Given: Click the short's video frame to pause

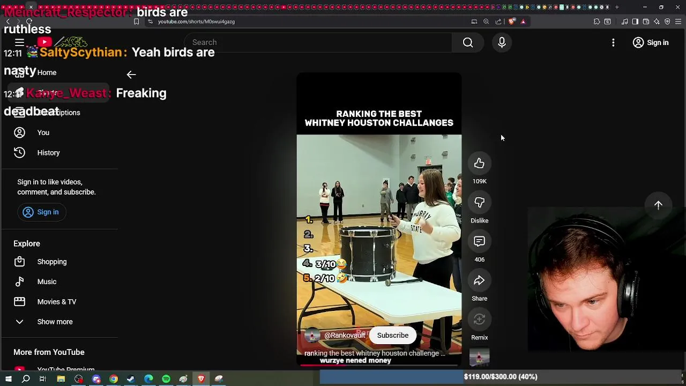Looking at the screenshot, I should [379, 220].
